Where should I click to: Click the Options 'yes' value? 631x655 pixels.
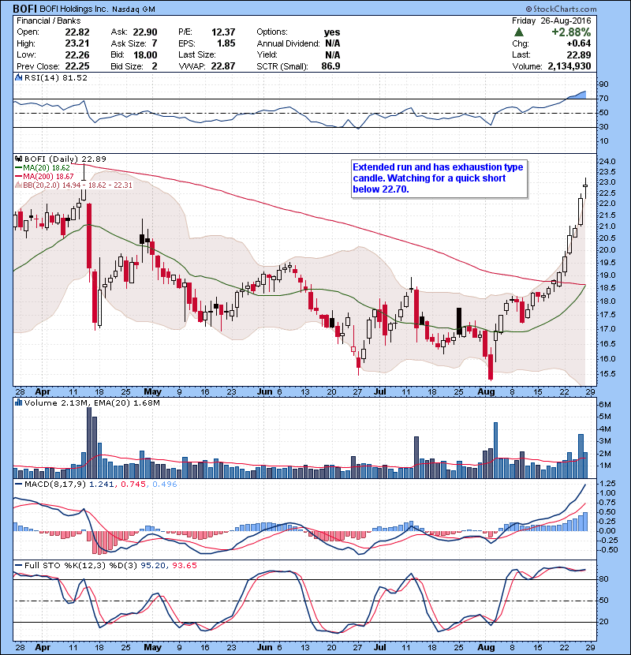pyautogui.click(x=331, y=32)
